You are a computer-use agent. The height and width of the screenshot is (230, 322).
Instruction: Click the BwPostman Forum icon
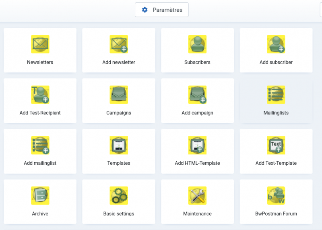click(x=276, y=196)
